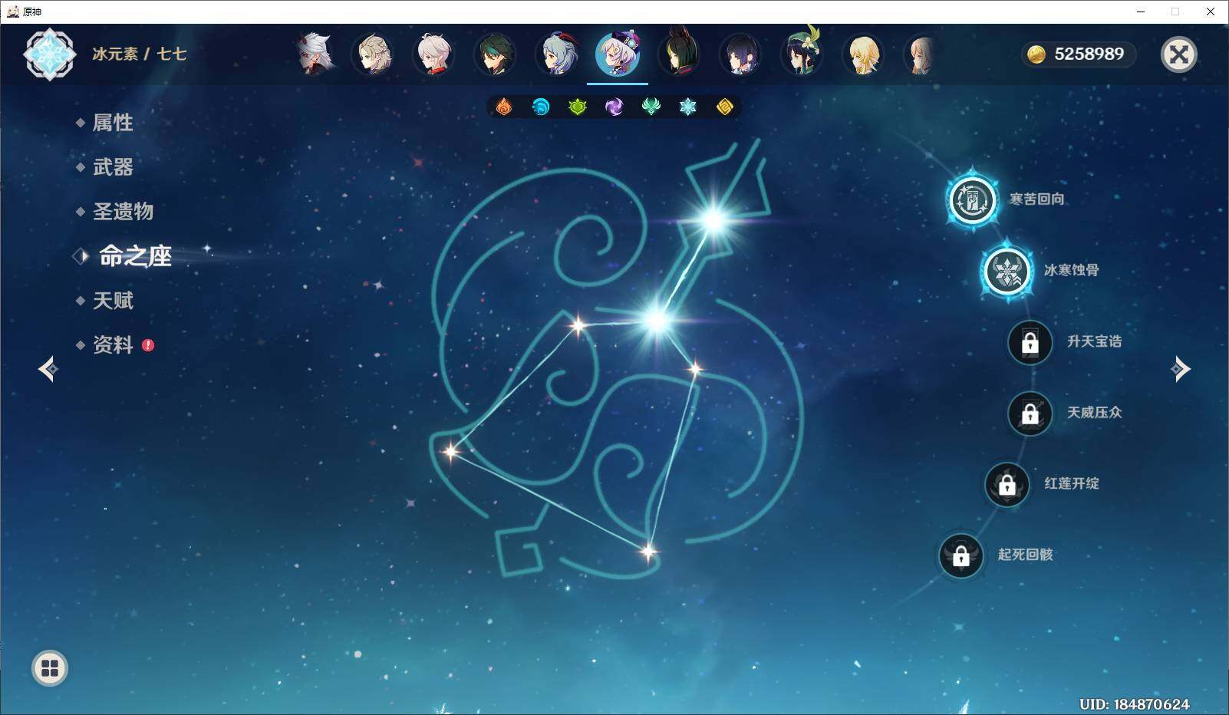Viewport: 1229px width, 715px height.
Task: Click the topmost bright constellation star
Action: pos(714,221)
